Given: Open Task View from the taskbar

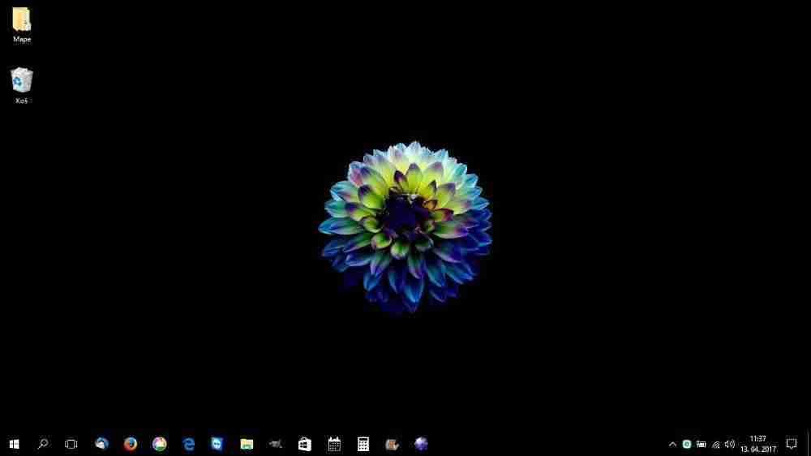Looking at the screenshot, I should [71, 444].
